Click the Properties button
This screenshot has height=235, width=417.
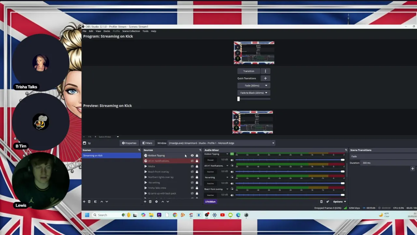click(x=129, y=143)
